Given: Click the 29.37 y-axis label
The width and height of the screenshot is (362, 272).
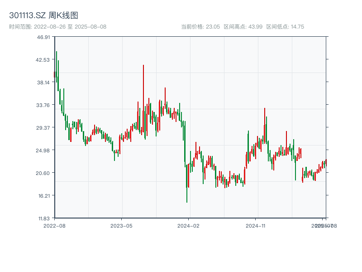Looking at the screenshot, I should [43, 128].
